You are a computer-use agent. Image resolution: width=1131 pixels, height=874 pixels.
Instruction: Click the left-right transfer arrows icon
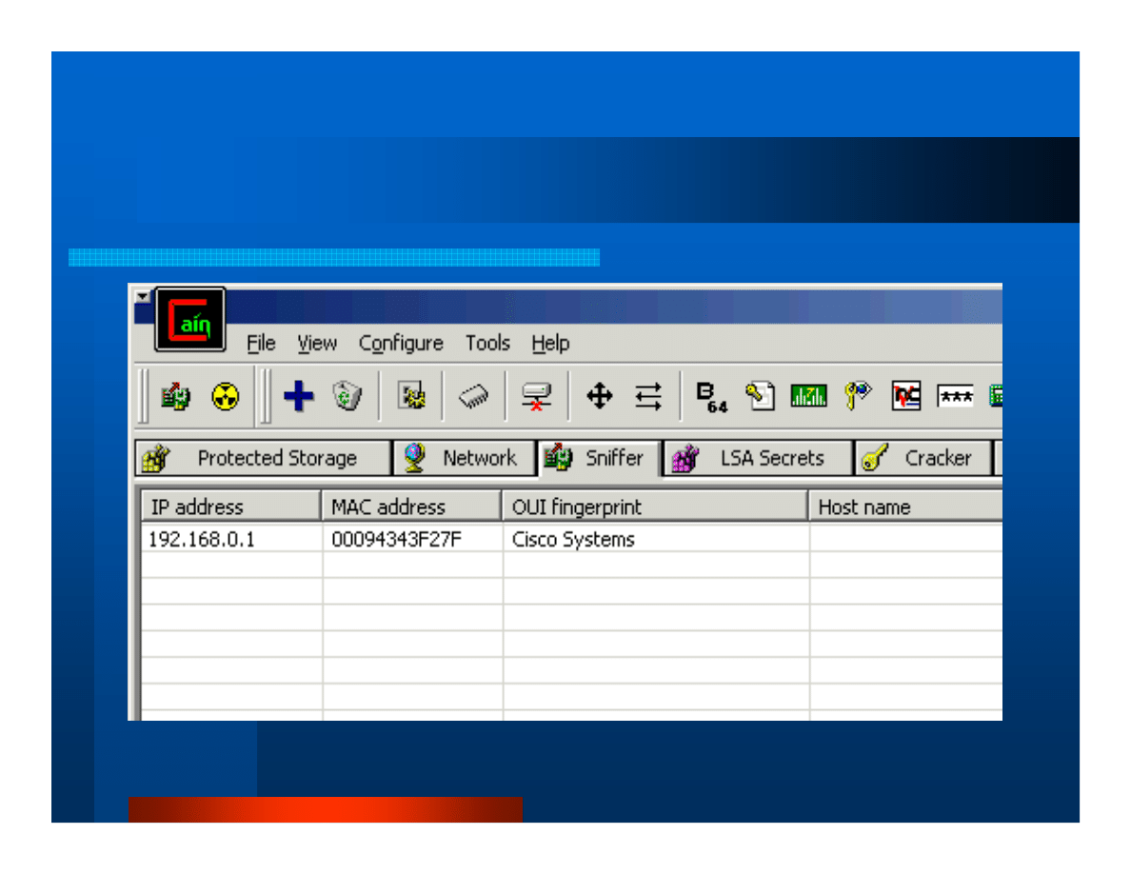tap(648, 396)
